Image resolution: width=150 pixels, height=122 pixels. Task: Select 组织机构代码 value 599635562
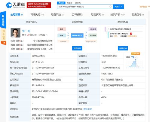click(107, 74)
